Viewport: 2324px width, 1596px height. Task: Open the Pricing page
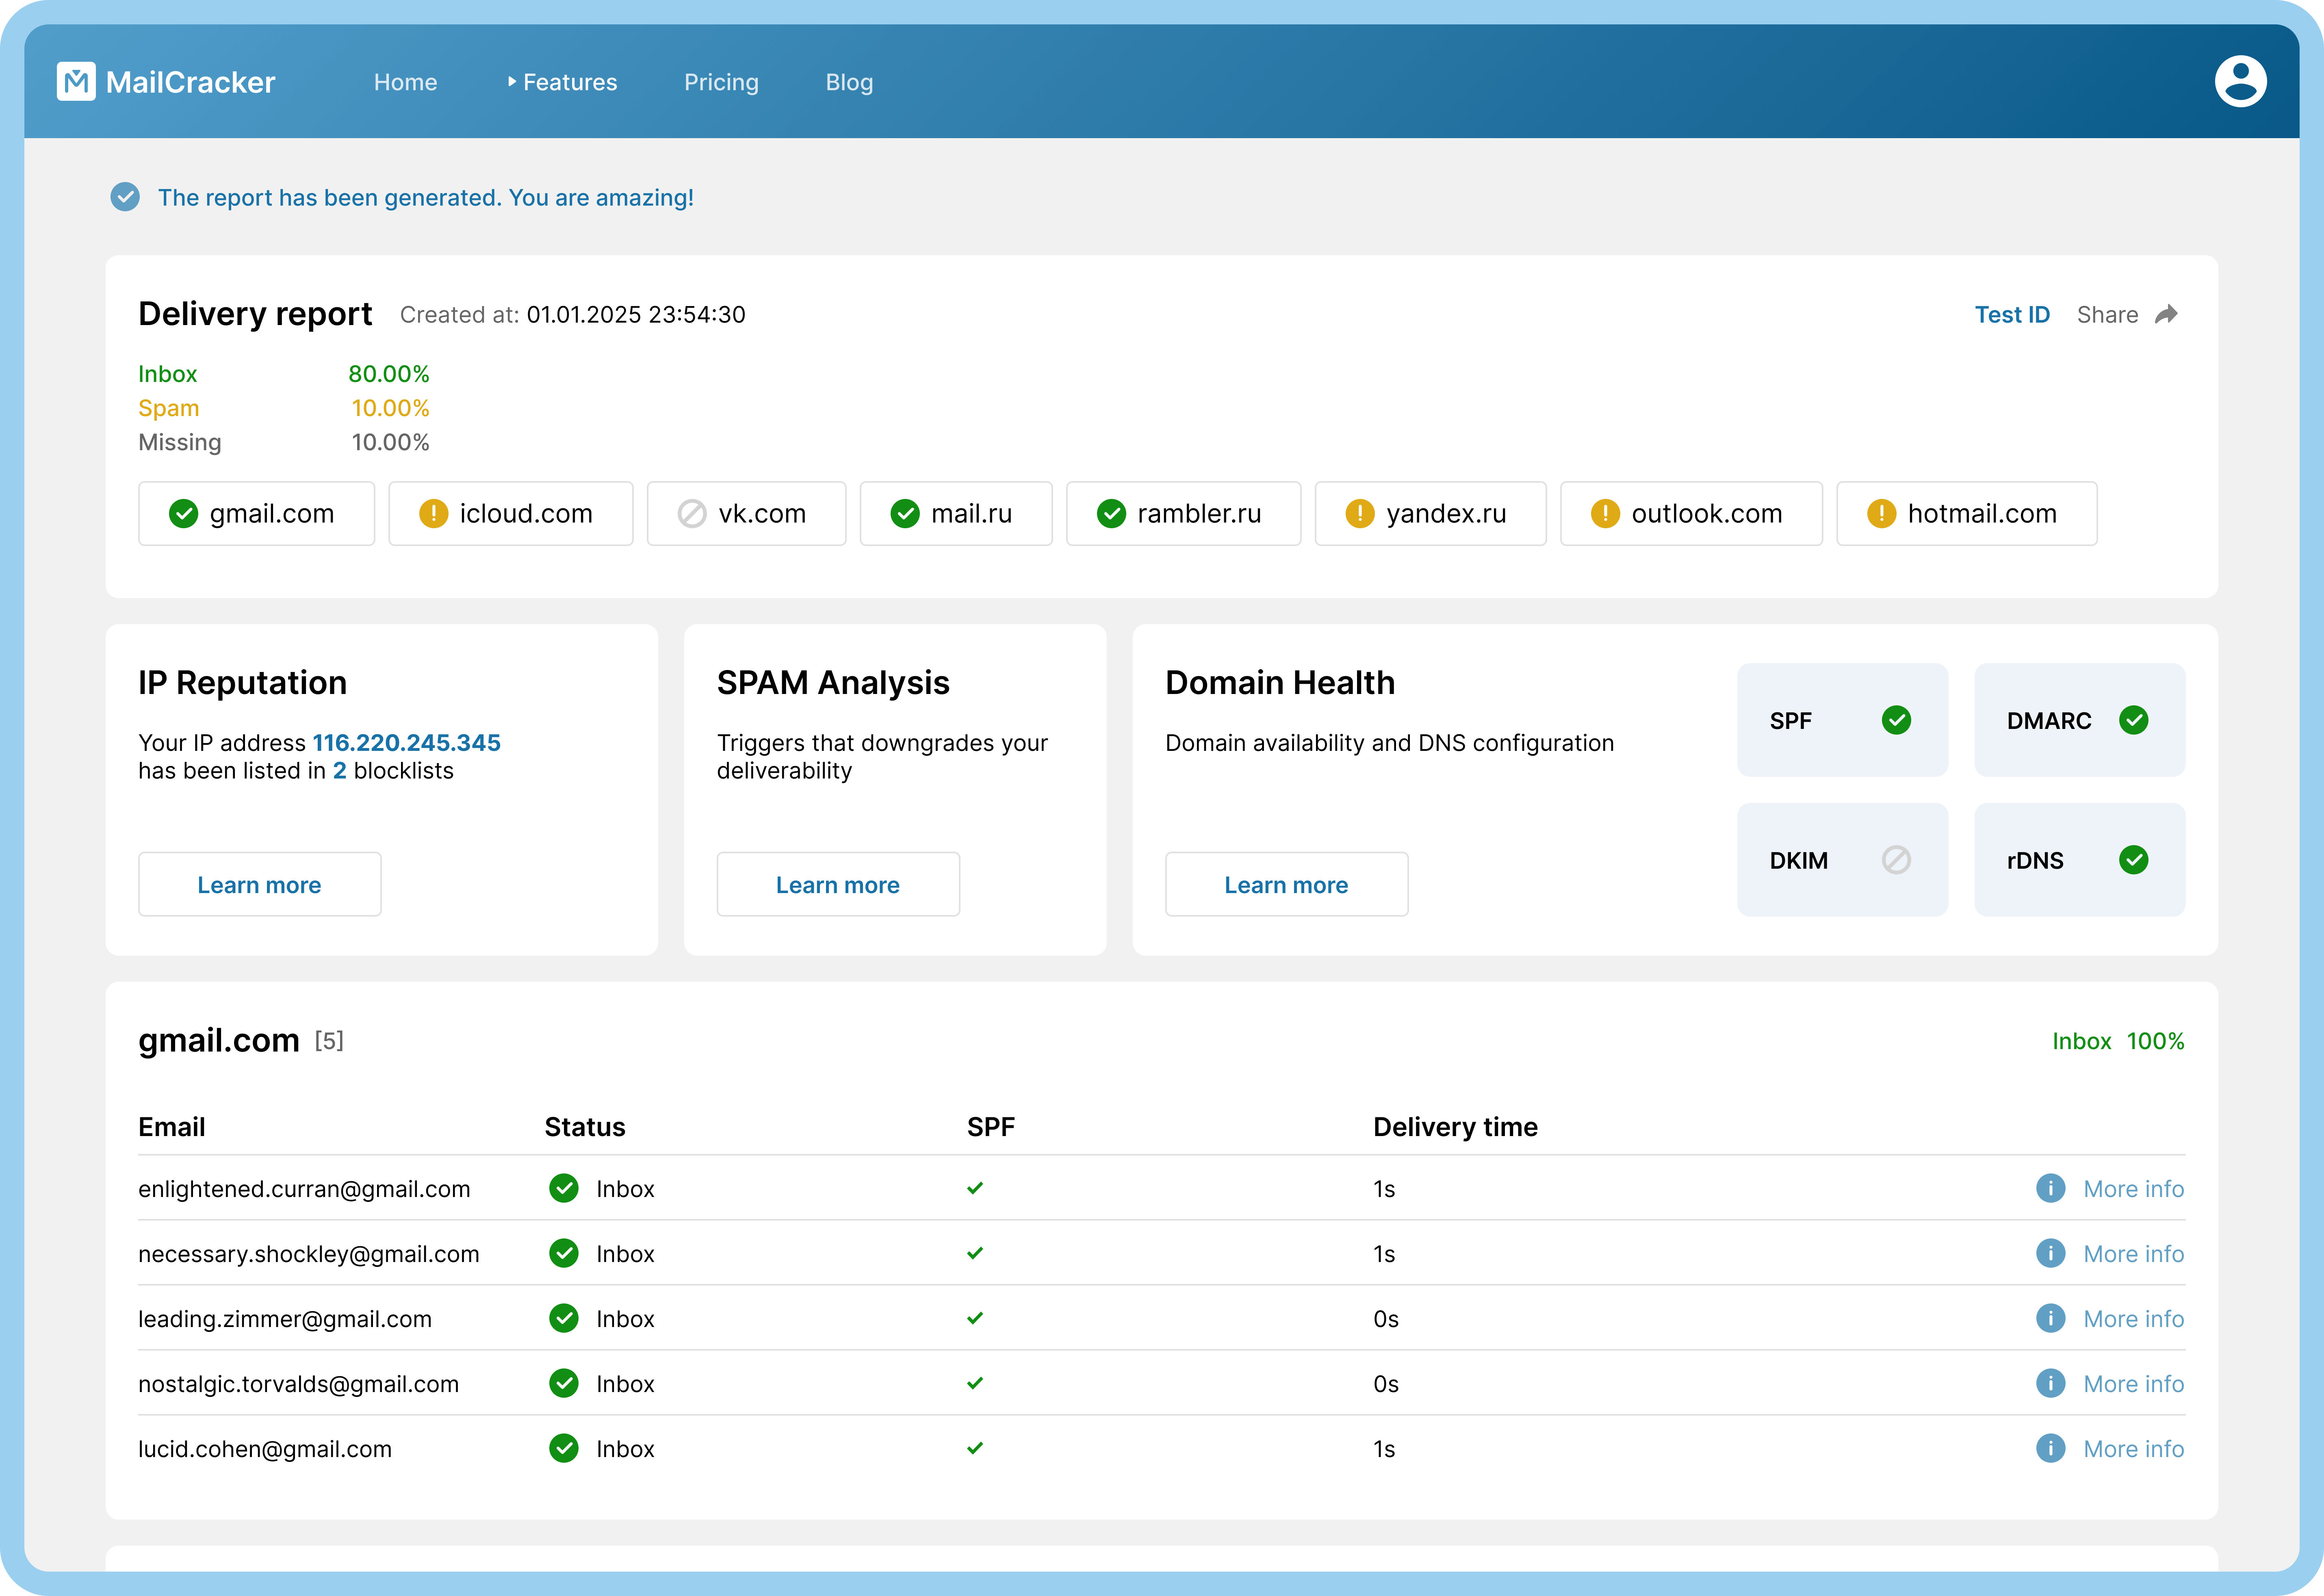coord(721,82)
